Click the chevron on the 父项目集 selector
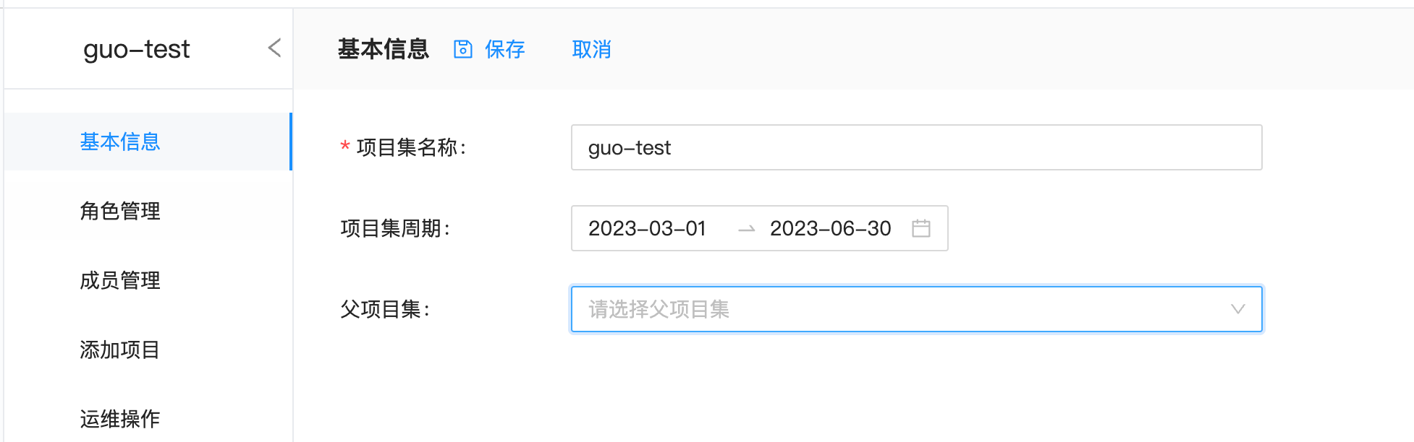Screen dimensions: 1414x442 pos(1239,309)
